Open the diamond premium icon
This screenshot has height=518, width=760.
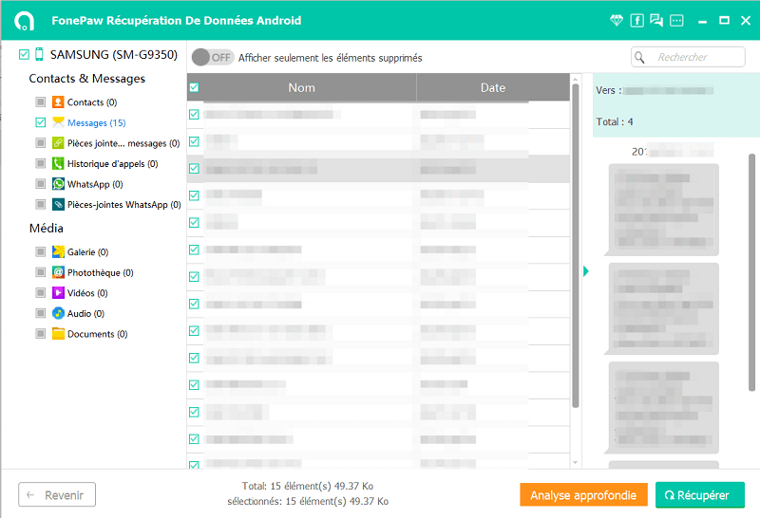pyautogui.click(x=616, y=20)
